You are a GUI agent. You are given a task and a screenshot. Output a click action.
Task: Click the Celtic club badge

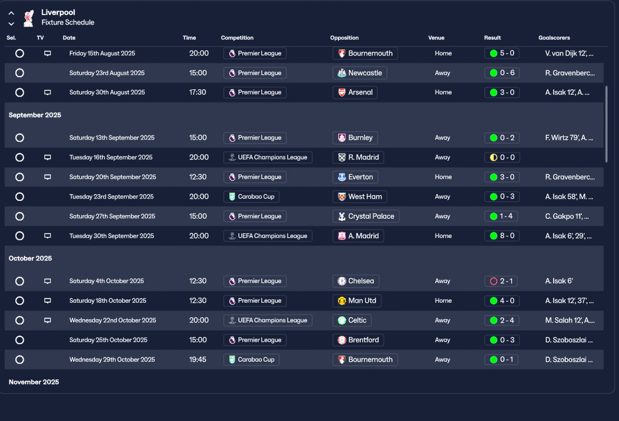coord(342,321)
